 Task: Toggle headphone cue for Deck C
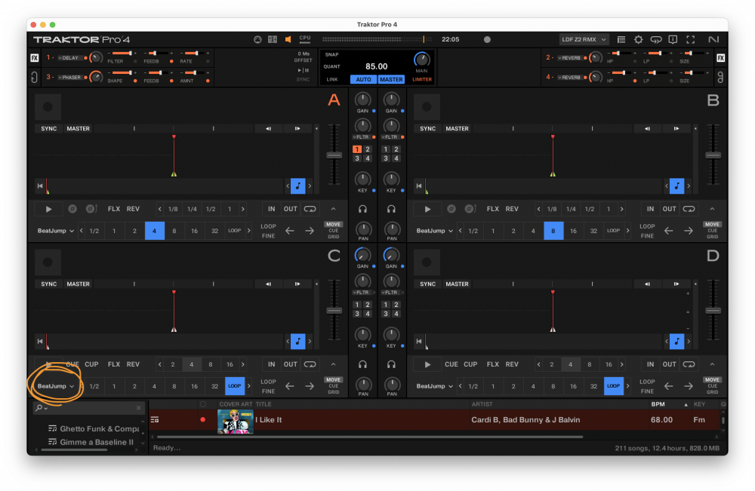362,364
